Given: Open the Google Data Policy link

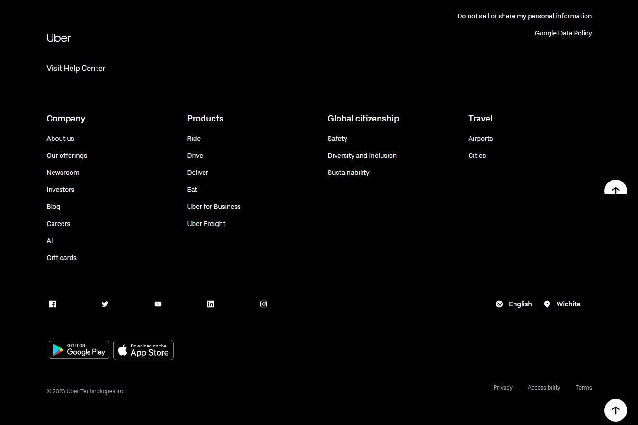Looking at the screenshot, I should pos(563,33).
